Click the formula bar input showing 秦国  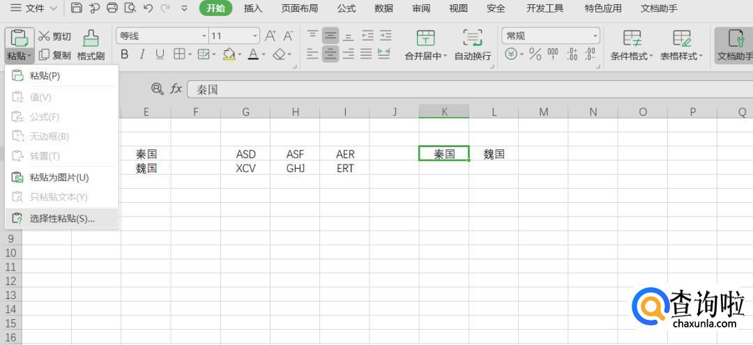[470, 89]
